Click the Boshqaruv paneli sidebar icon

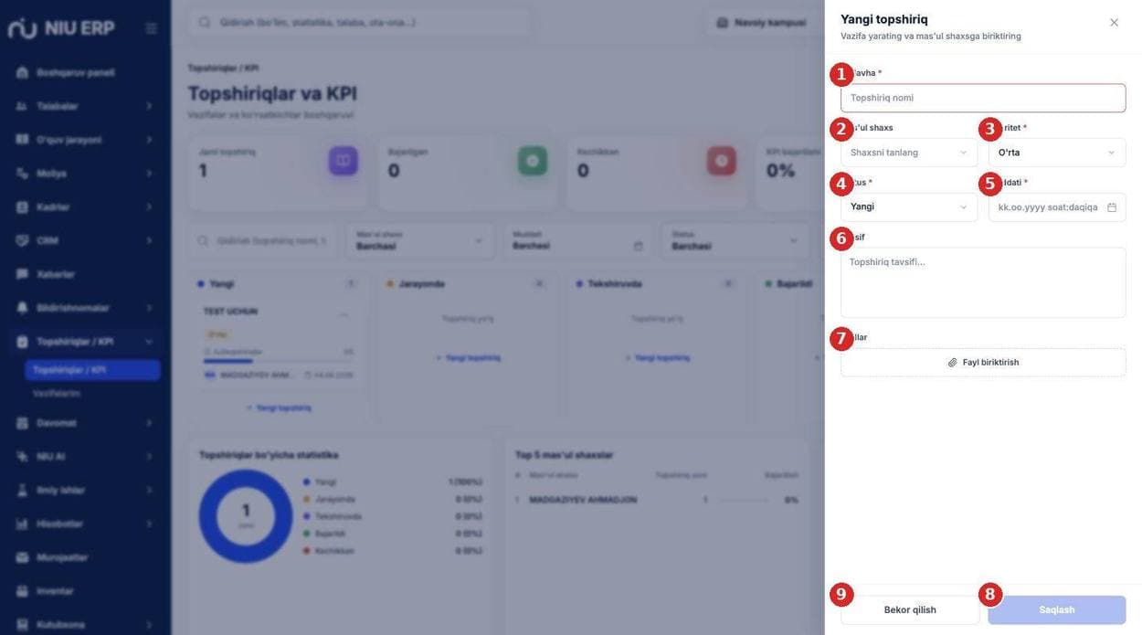(x=22, y=72)
